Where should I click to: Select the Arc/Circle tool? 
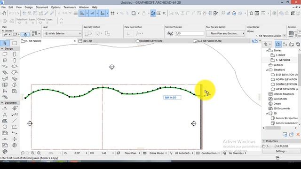point(5,127)
